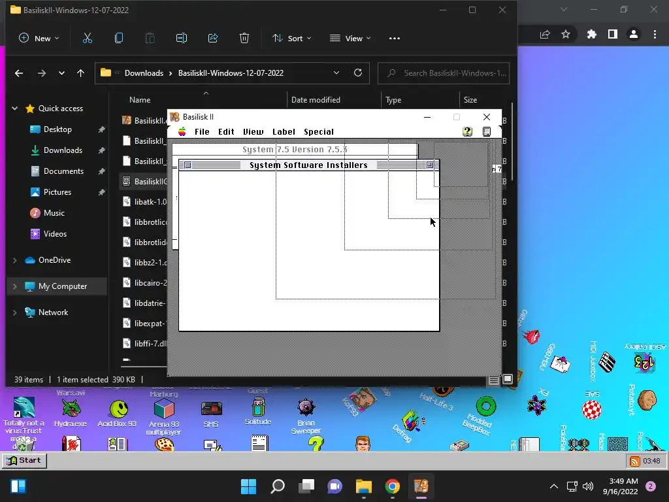This screenshot has width=669, height=502.
Task: Open the Edit menu in Basilisk II
Action: [x=226, y=131]
